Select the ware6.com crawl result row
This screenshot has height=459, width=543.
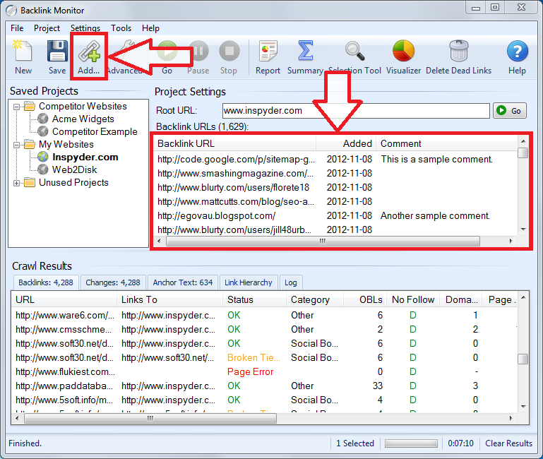tap(265, 315)
